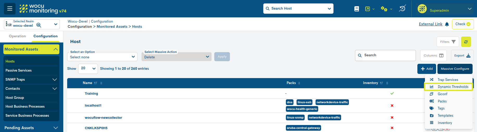
Task: Click the Inventory column drag handle
Action: [x=387, y=83]
